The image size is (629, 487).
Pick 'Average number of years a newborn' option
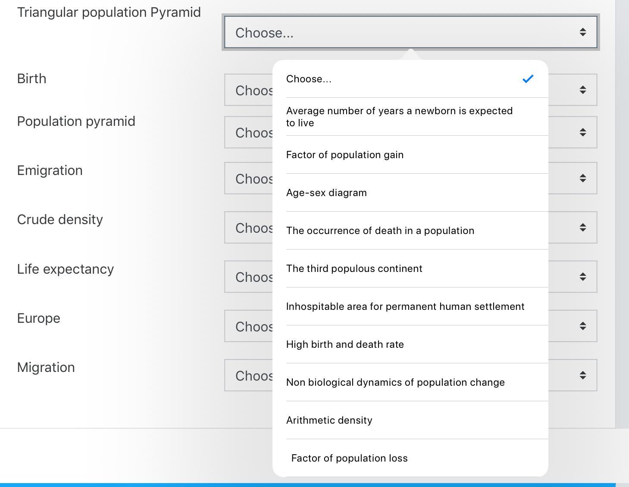399,117
